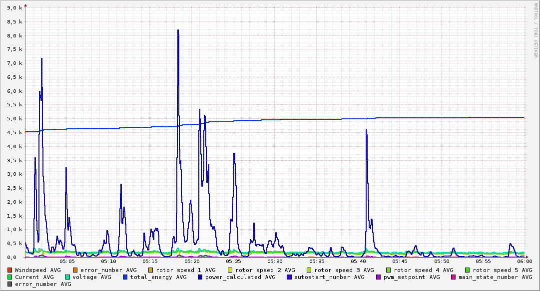Click the power_calculated AVG legend swatch
Viewport: 540px width, 291px height.
click(200, 277)
